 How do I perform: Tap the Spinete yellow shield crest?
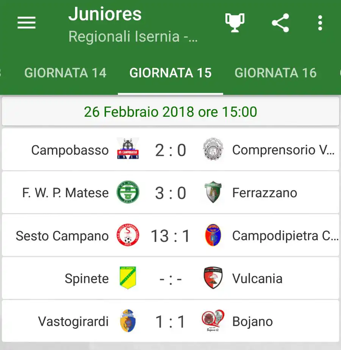pos(128,278)
